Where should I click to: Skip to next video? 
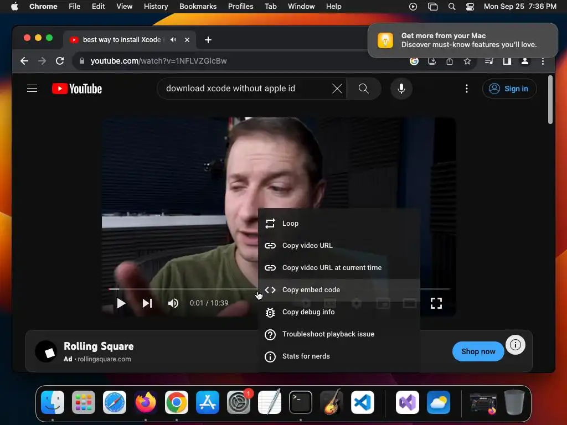point(147,303)
